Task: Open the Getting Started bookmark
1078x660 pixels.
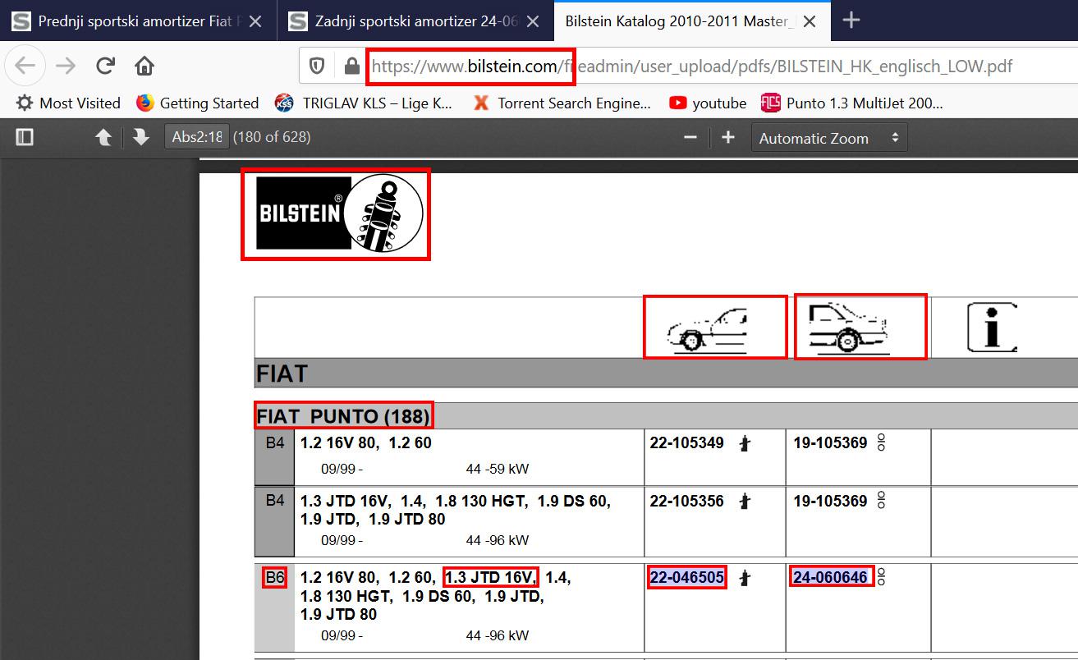Action: pos(197,103)
